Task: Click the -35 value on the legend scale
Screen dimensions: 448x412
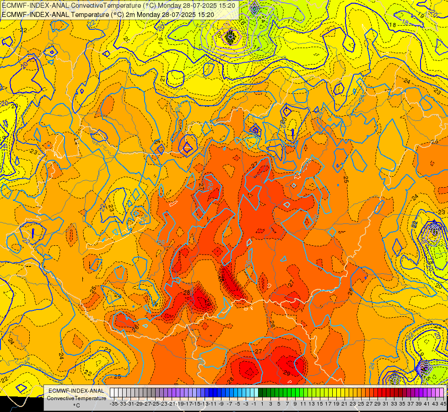Action: pyautogui.click(x=114, y=404)
